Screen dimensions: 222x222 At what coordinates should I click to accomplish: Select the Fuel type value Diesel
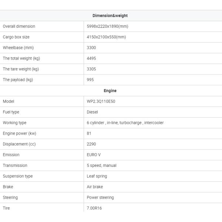[x=92, y=112]
